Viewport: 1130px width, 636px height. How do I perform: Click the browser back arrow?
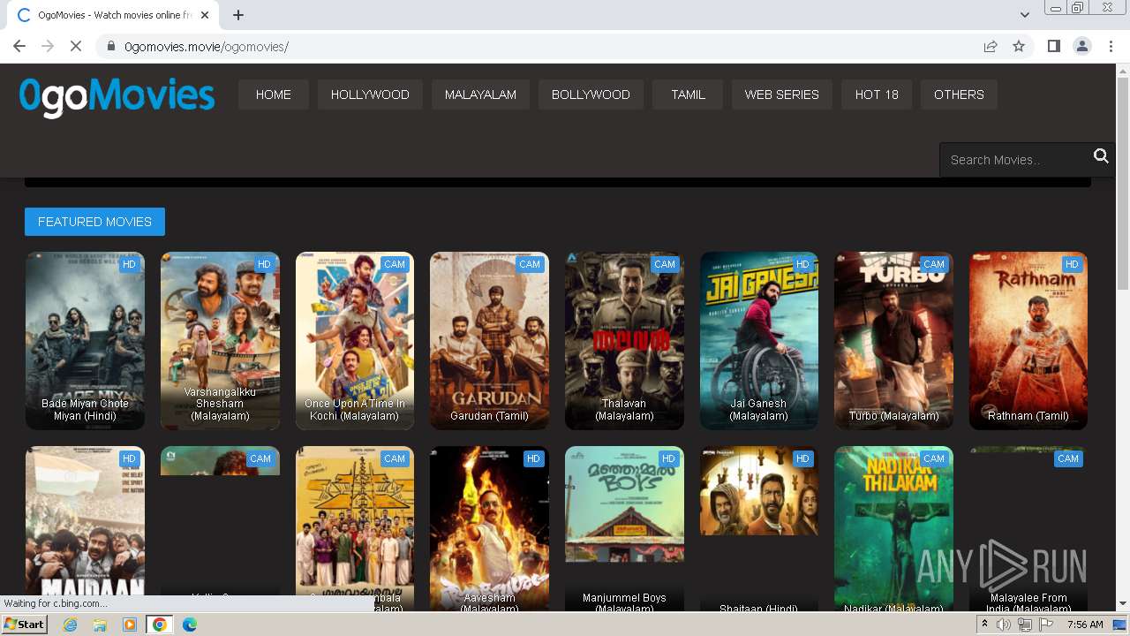pyautogui.click(x=19, y=46)
